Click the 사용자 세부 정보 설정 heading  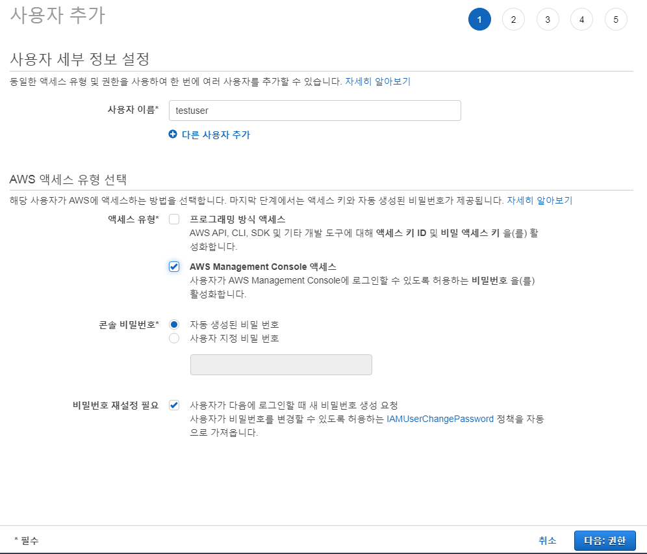click(80, 59)
